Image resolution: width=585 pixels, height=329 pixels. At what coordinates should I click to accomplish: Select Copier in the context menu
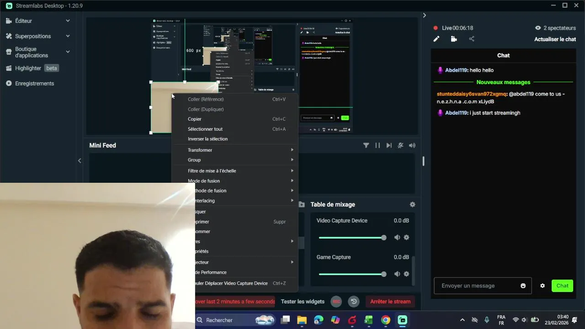234,119
